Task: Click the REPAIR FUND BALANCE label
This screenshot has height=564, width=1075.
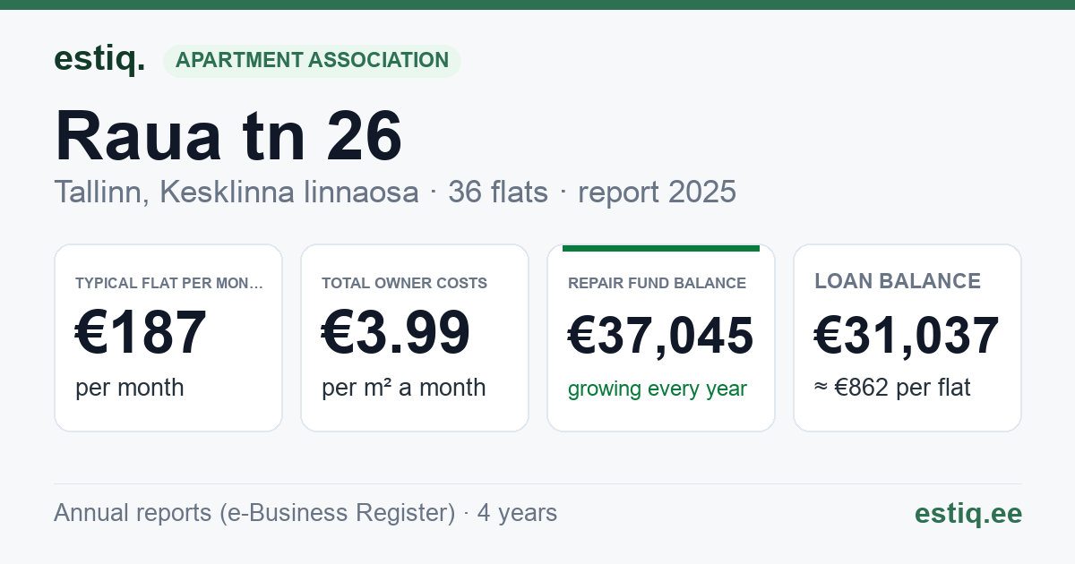Action: click(x=657, y=283)
